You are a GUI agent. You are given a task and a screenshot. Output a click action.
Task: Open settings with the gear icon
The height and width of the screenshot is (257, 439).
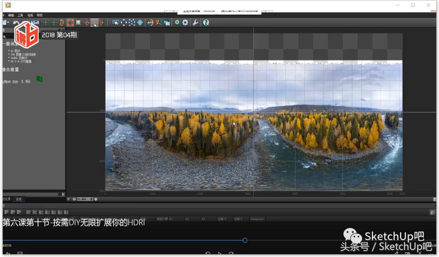(x=185, y=23)
